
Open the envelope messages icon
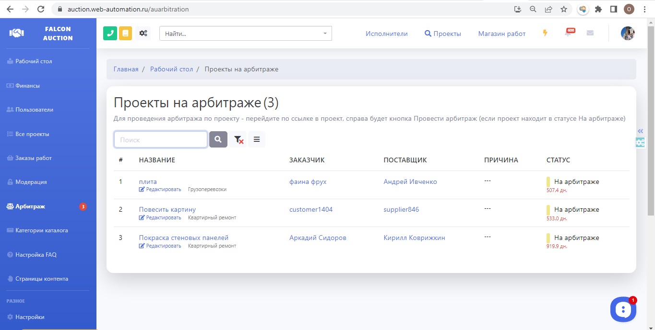tap(590, 33)
